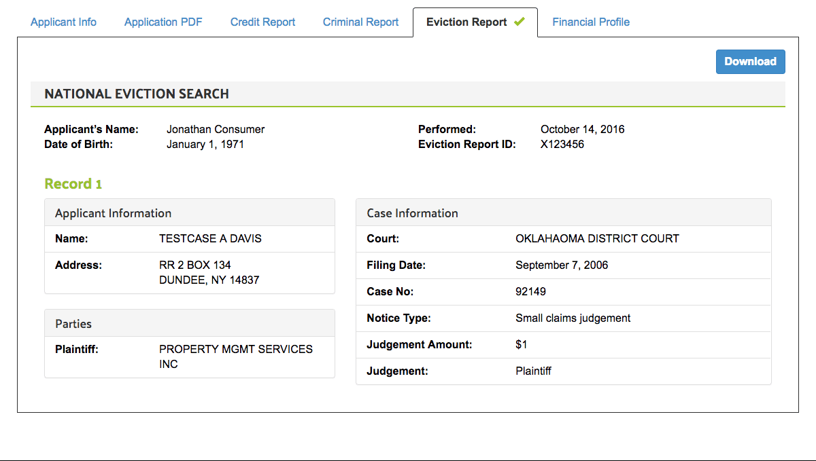This screenshot has width=816, height=461.
Task: Open the Application PDF tab
Action: tap(163, 22)
